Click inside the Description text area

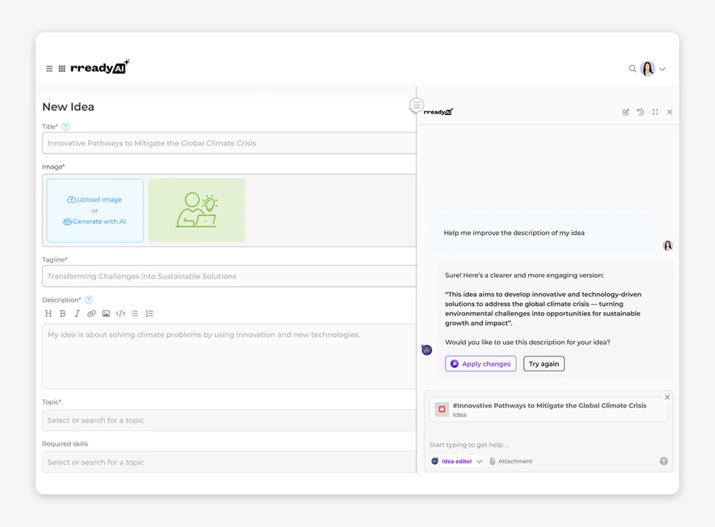click(229, 356)
